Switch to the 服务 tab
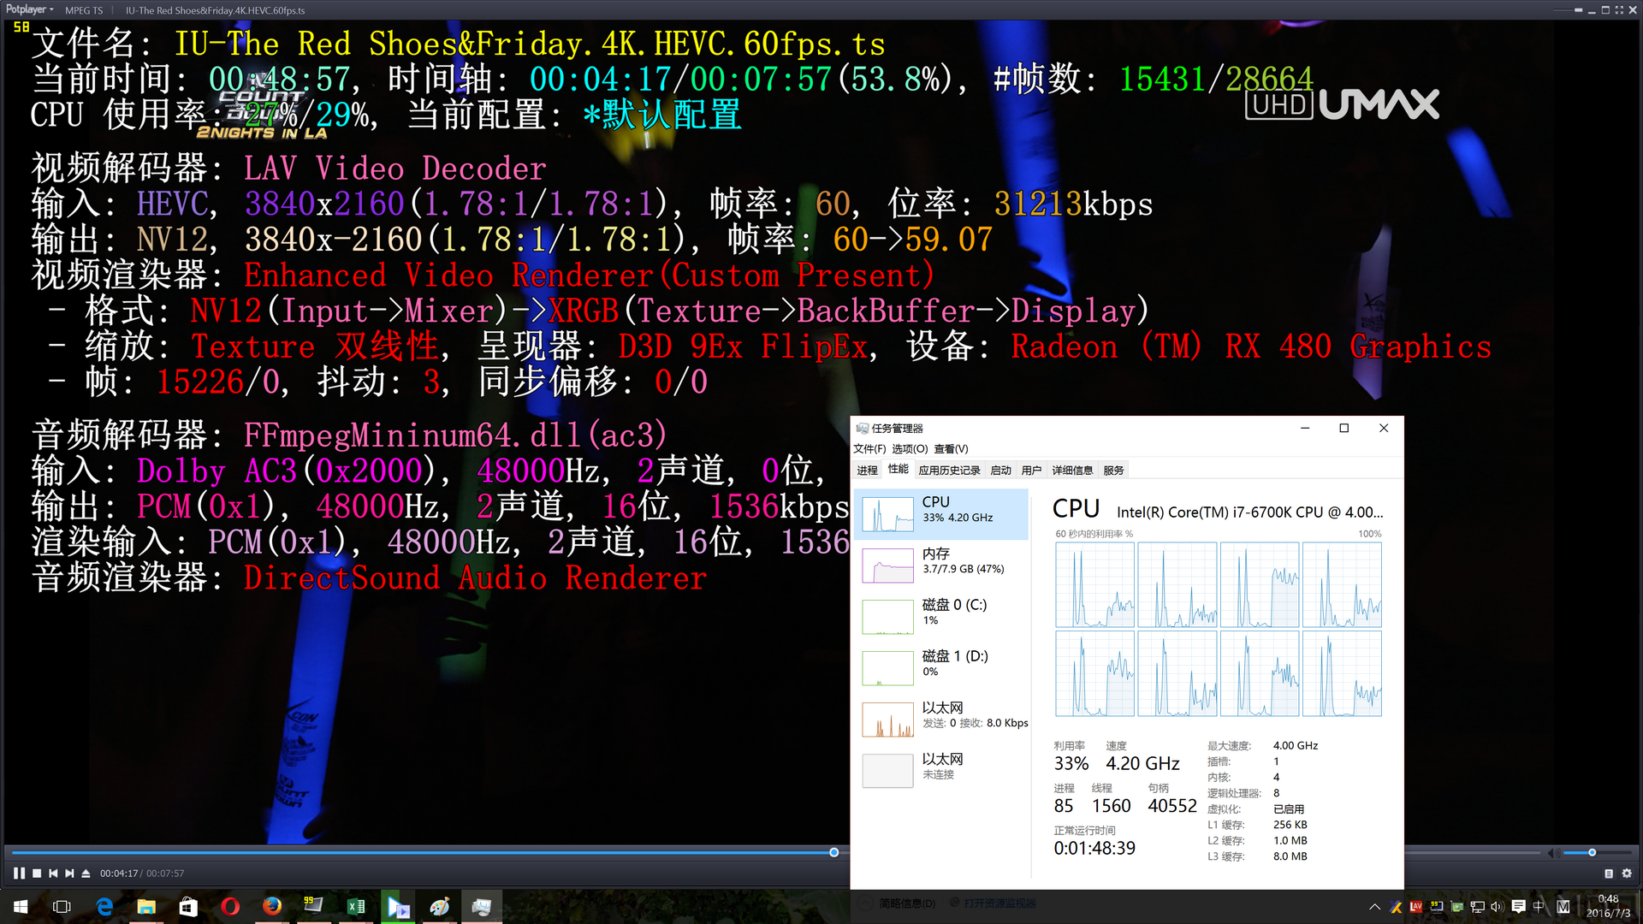This screenshot has height=924, width=1643. [x=1113, y=470]
